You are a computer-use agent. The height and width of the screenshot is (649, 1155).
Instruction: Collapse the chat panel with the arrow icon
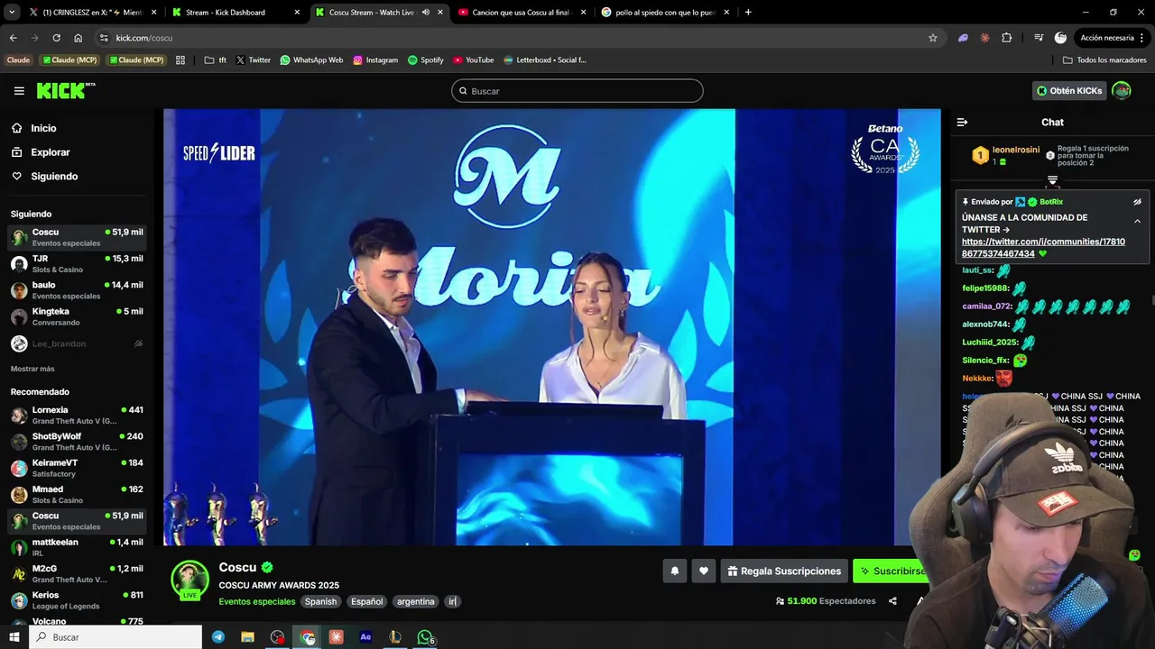962,122
